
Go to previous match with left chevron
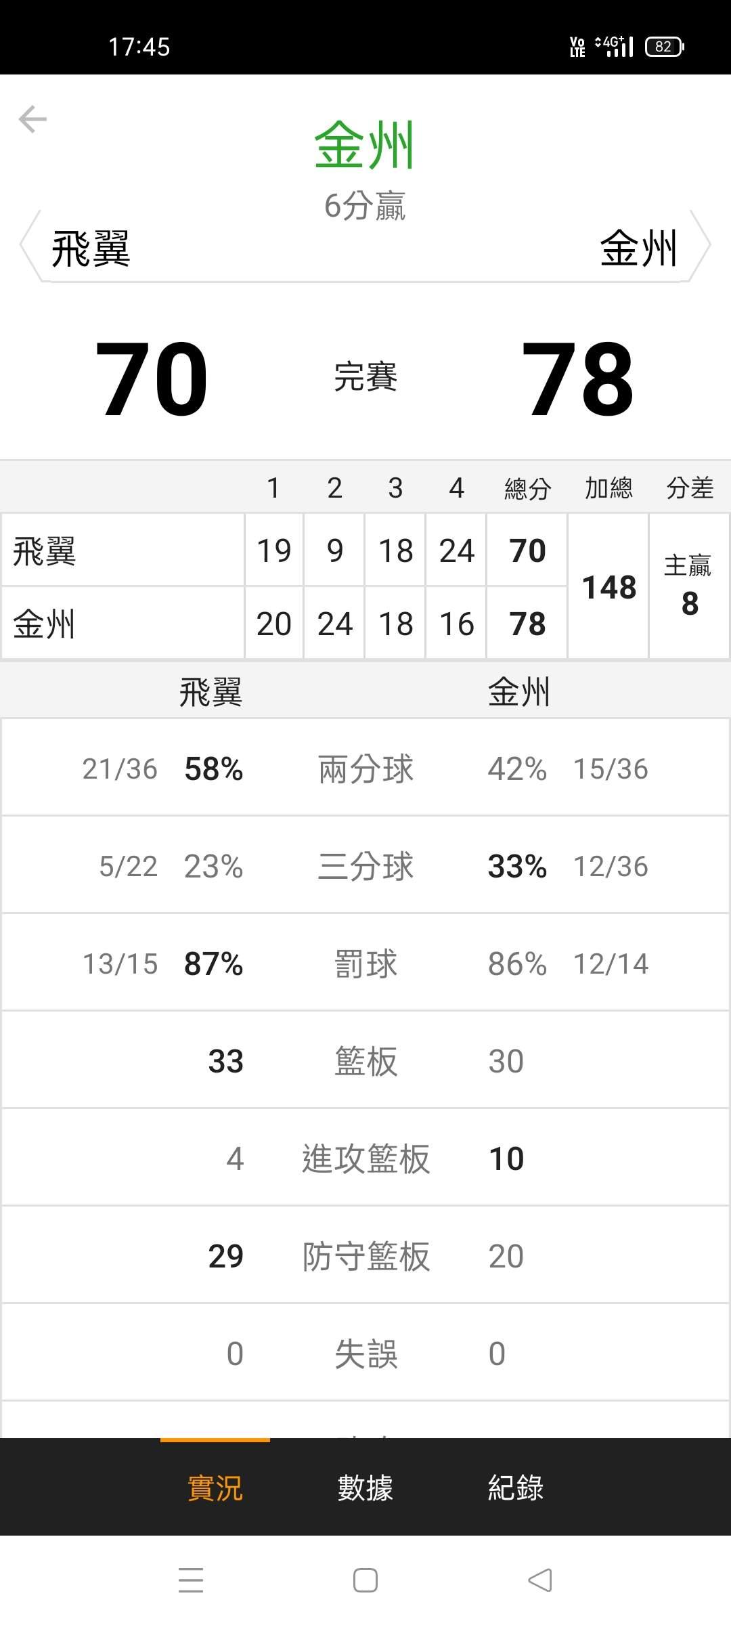30,245
